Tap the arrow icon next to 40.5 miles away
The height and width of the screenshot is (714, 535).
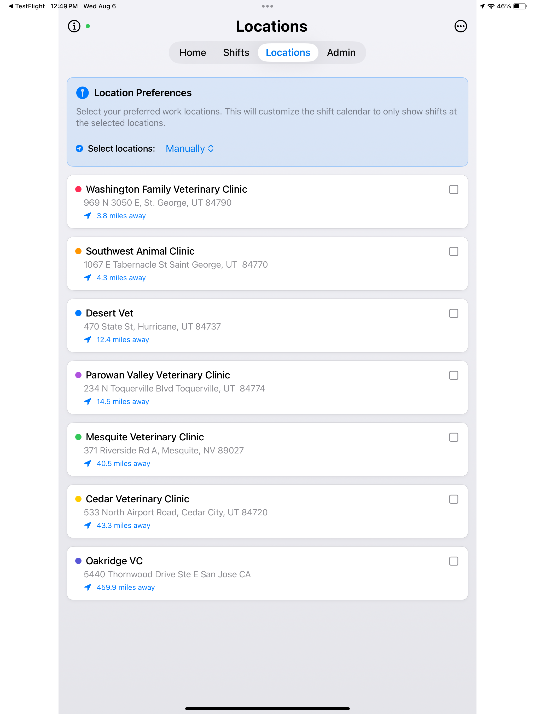pyautogui.click(x=88, y=464)
